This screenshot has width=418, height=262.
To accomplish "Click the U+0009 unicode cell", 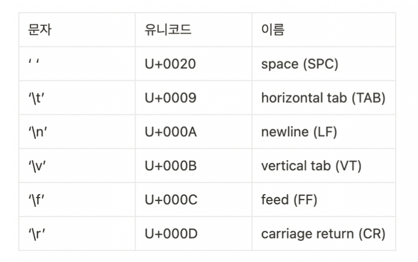I will 193,98.
